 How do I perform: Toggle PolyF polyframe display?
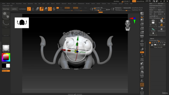(x=142, y=76)
